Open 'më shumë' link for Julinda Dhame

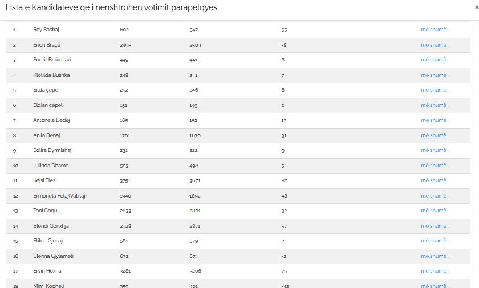point(436,166)
